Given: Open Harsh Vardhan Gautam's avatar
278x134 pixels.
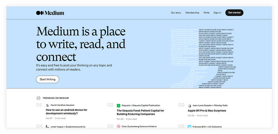Looking at the screenshot, I should point(47,105).
